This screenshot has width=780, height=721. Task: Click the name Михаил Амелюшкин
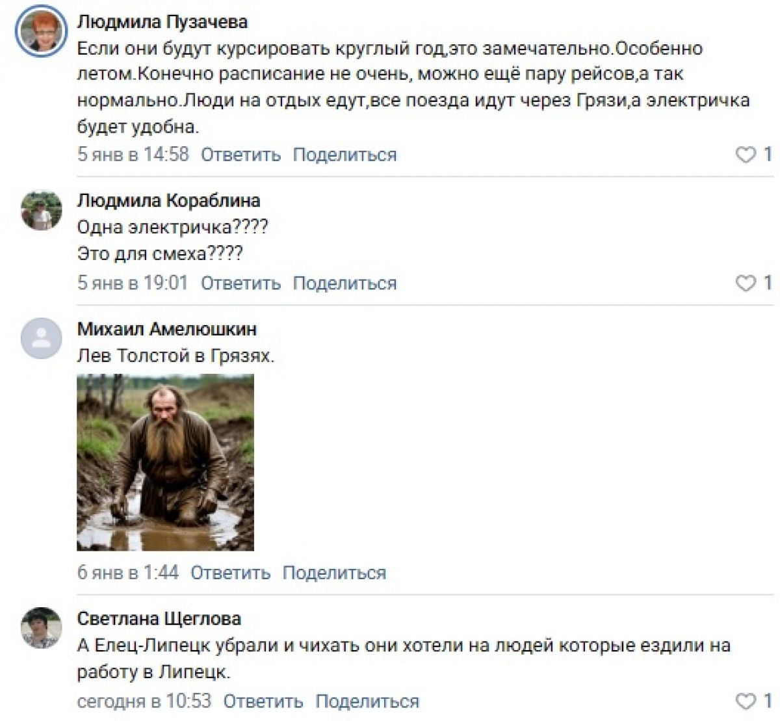pos(167,329)
